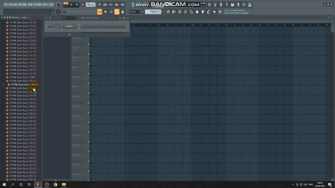Mute playlist Track 9 using its green dot
Viewport: 335px width, 188px height.
(x=88, y=113)
